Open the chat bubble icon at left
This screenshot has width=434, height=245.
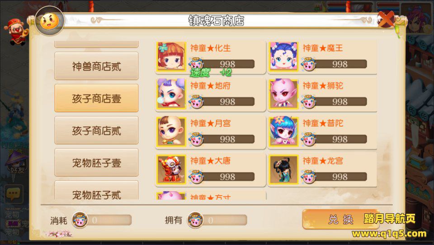tap(14, 194)
